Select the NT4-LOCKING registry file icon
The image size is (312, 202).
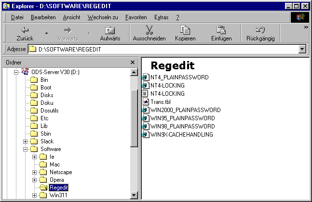pyautogui.click(x=146, y=85)
